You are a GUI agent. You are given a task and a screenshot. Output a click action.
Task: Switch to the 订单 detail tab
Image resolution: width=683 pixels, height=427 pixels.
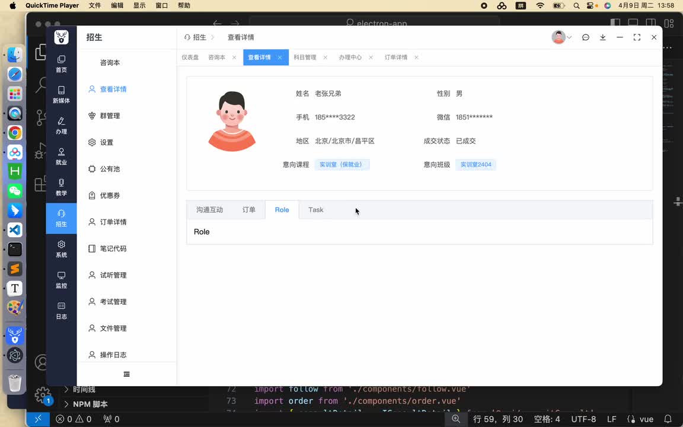pyautogui.click(x=249, y=210)
